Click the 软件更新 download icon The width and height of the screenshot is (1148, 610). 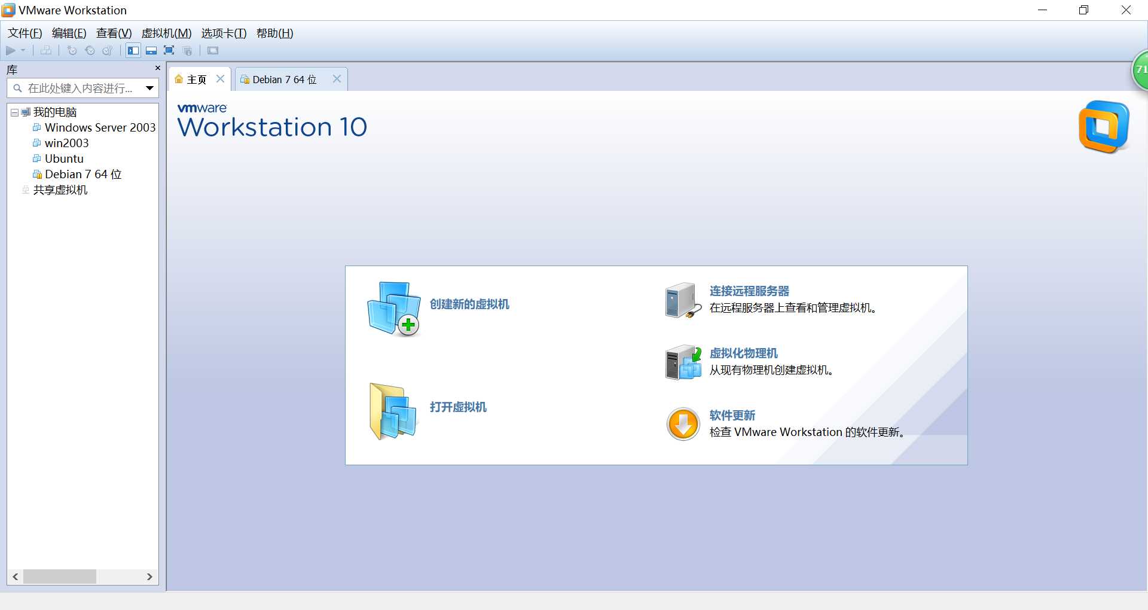(683, 424)
